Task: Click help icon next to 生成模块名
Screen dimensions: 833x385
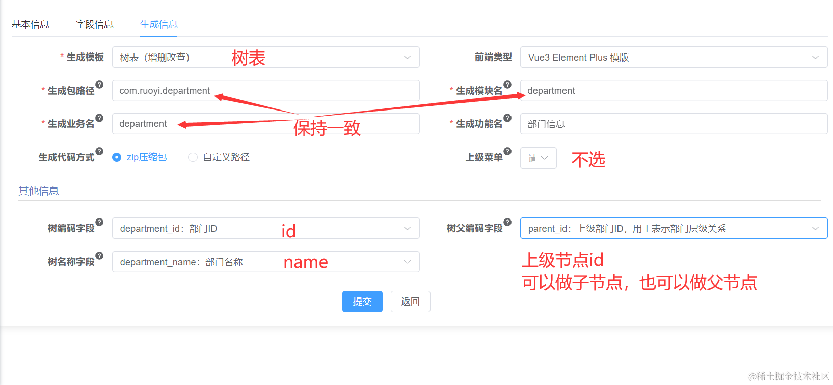Action: [507, 85]
